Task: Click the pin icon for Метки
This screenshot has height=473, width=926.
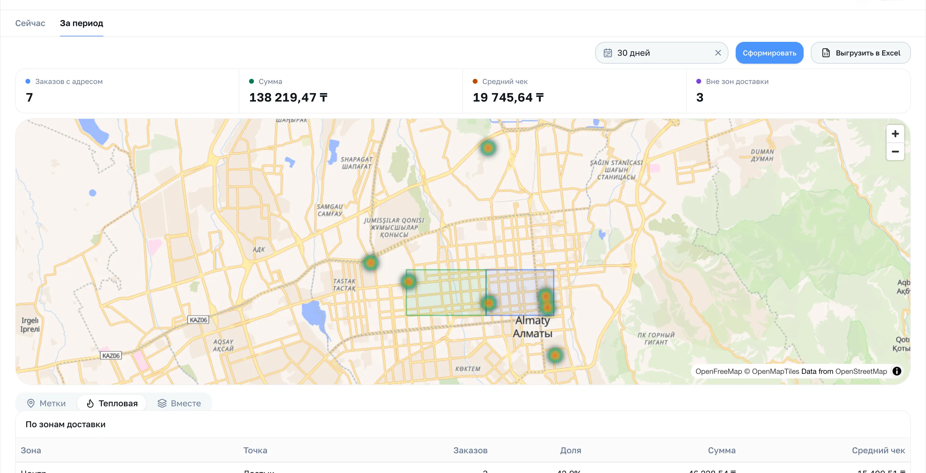Action: point(31,403)
